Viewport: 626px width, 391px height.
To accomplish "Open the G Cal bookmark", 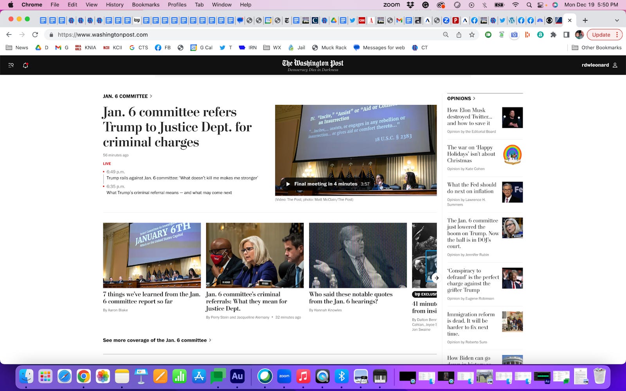I will pos(201,48).
